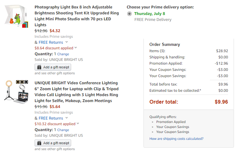Image resolution: width=238 pixels, height=152 pixels.
Task: Click the Thursday, July 8 delivery label
Action: [150, 14]
